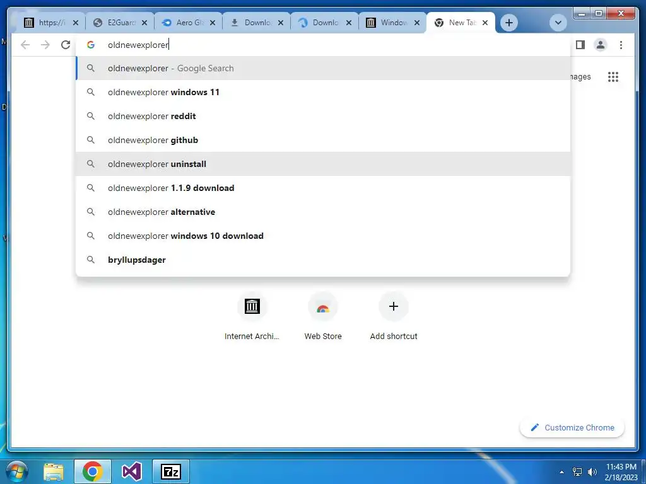This screenshot has height=484, width=646.
Task: Select suggestion oldnewexplorer github
Action: click(324, 140)
